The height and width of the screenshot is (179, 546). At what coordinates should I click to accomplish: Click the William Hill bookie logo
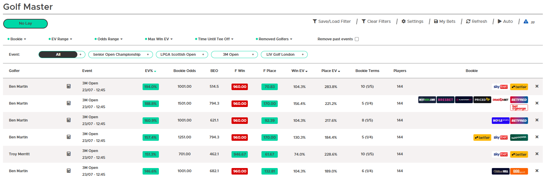500,171
